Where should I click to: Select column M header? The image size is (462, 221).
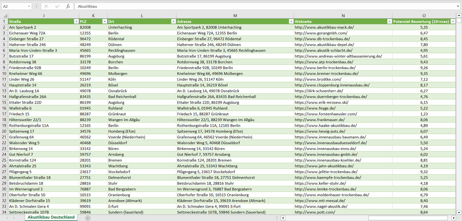(235, 16)
